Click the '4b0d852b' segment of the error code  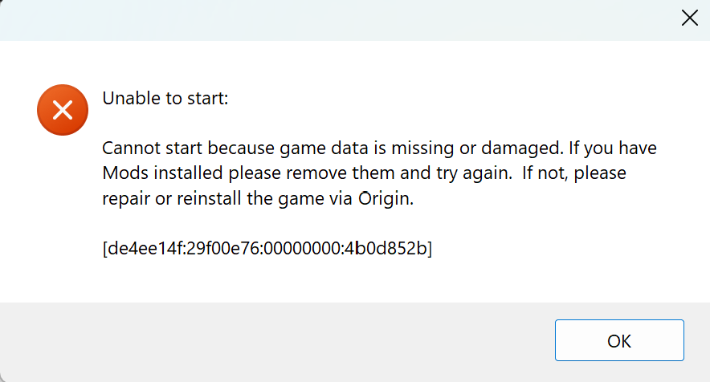pos(386,248)
